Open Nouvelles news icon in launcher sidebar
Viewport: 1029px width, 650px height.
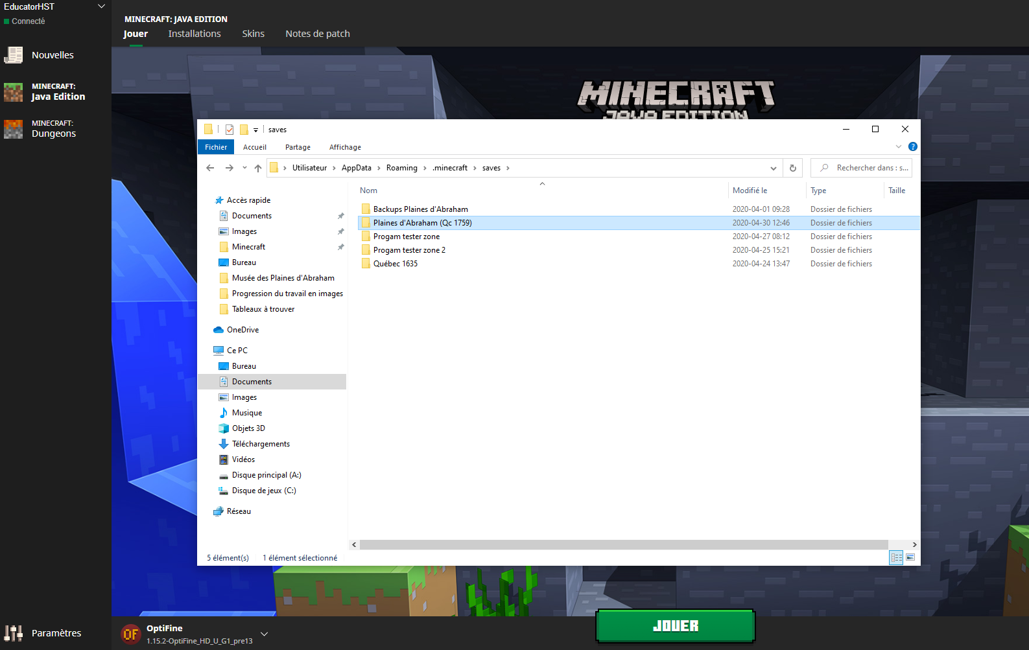(x=14, y=55)
